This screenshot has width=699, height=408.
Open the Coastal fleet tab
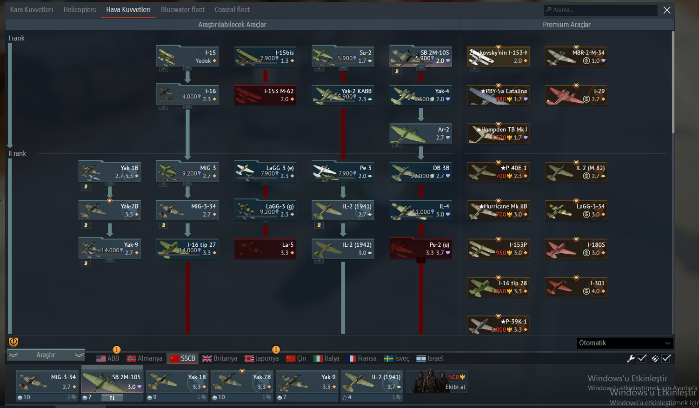coord(232,9)
